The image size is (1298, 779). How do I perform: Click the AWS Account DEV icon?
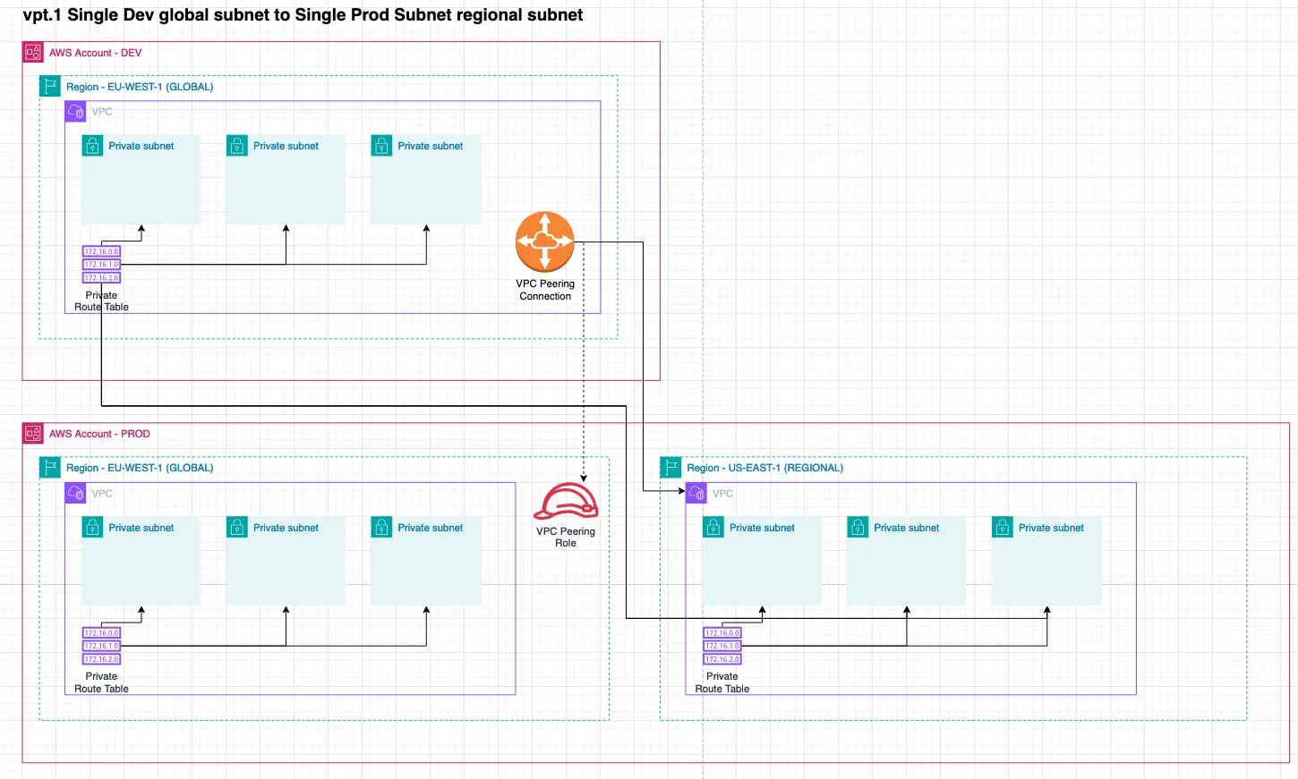pos(33,53)
